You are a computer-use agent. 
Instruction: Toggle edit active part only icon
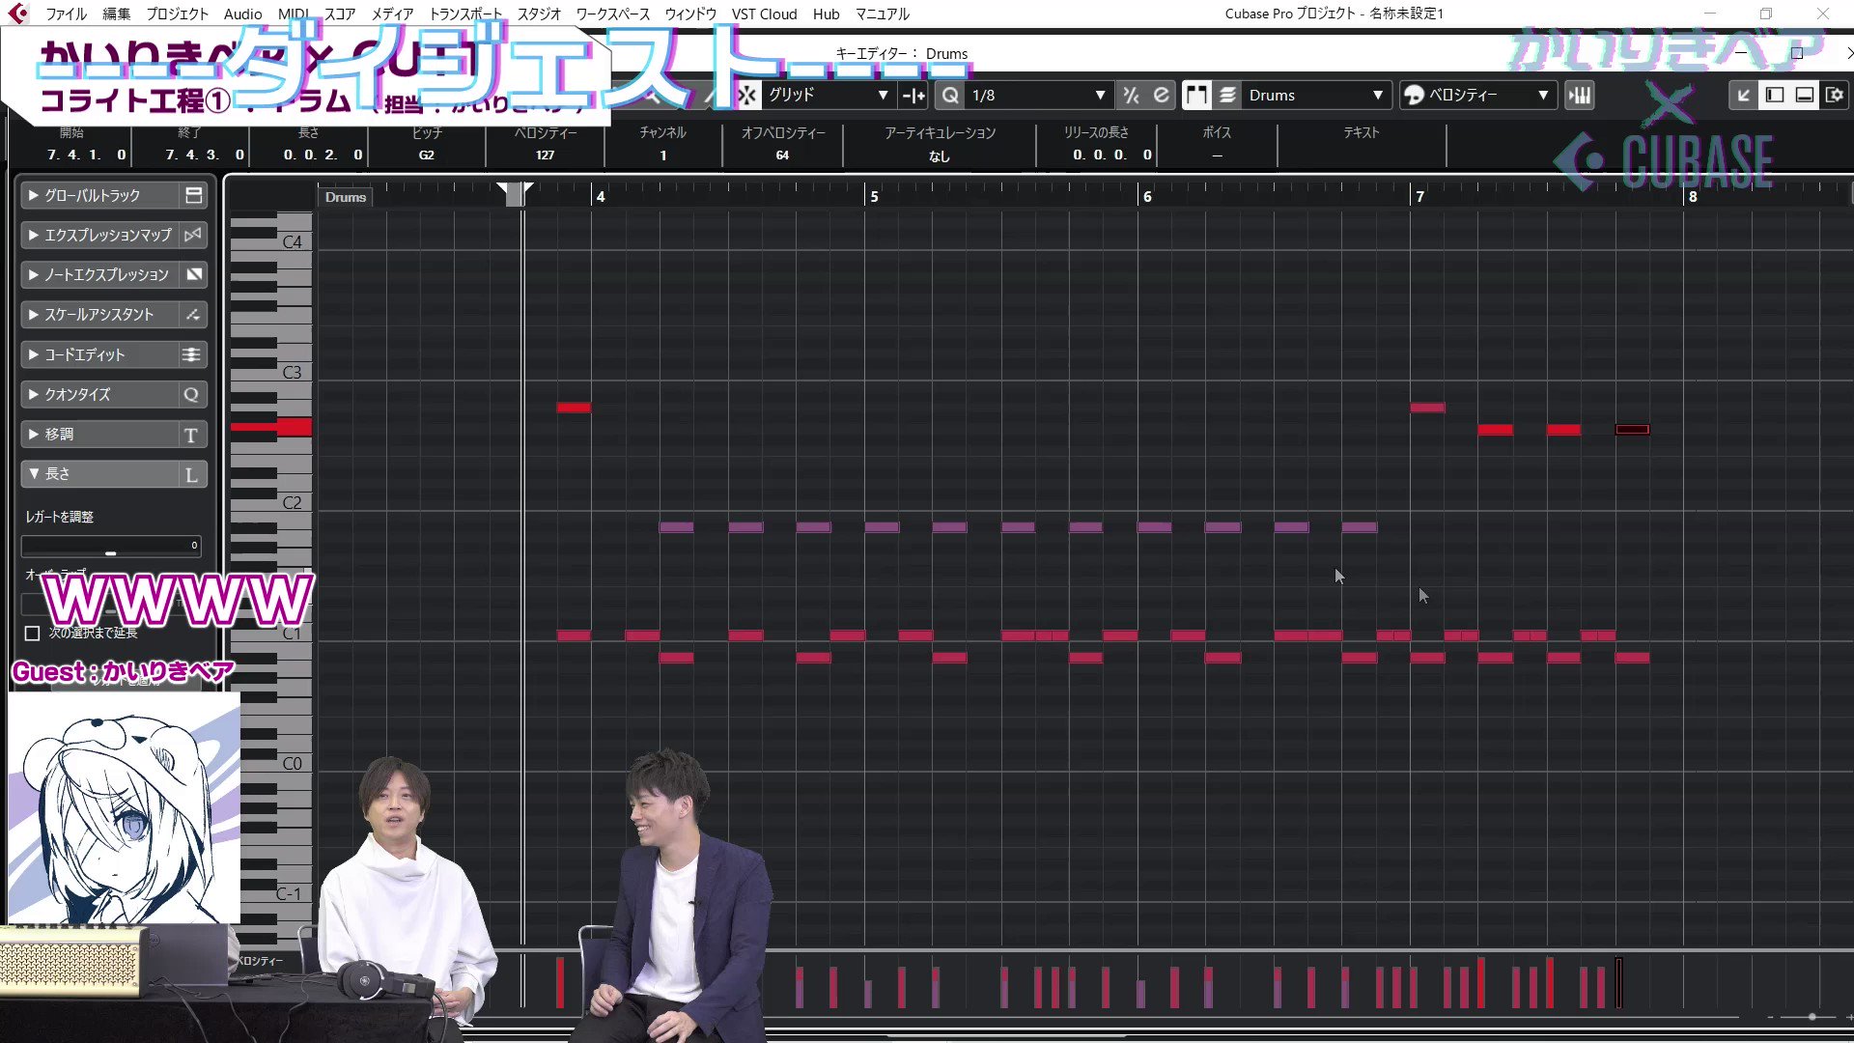click(1227, 95)
